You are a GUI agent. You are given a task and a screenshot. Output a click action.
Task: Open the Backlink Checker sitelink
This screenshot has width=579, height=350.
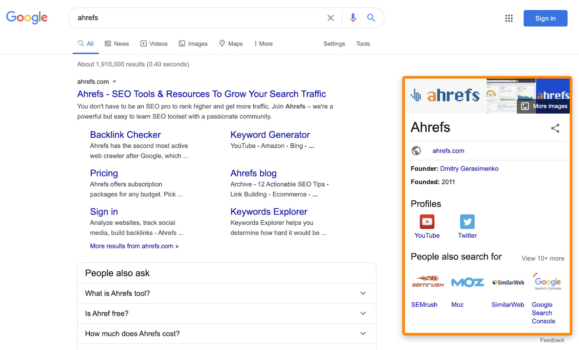pos(125,135)
